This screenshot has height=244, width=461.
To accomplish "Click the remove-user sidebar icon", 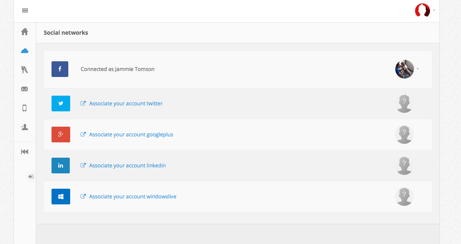I will [25, 127].
